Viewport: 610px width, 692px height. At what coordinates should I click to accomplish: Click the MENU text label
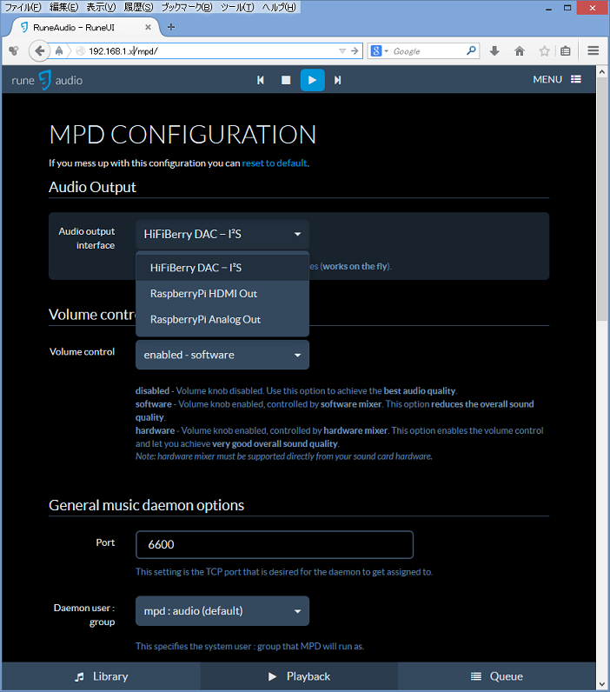pos(547,79)
